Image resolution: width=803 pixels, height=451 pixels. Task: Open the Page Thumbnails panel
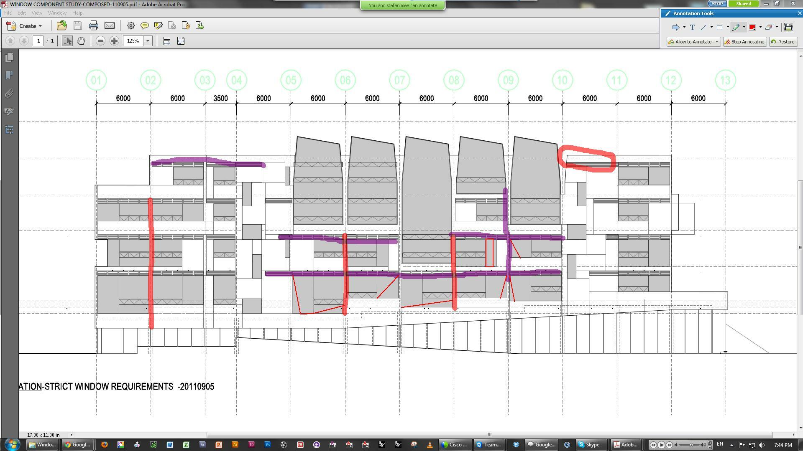(x=10, y=57)
